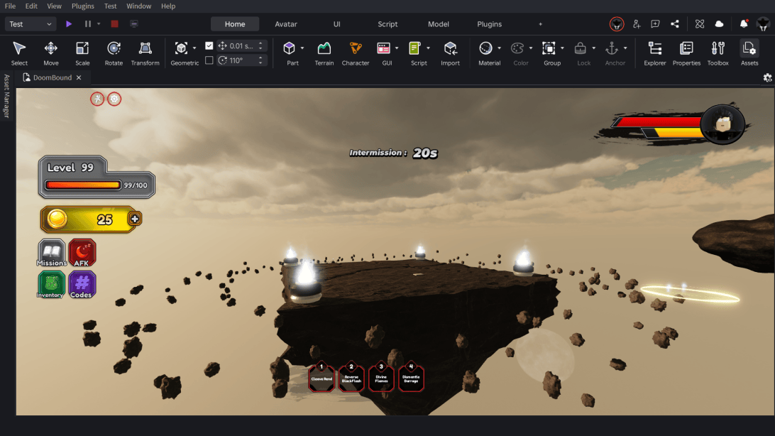Click the cloud icon in top bar
775x436 pixels.
click(x=719, y=23)
